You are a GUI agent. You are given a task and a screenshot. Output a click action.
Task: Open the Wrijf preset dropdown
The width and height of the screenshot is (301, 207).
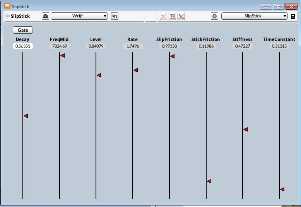(79, 16)
